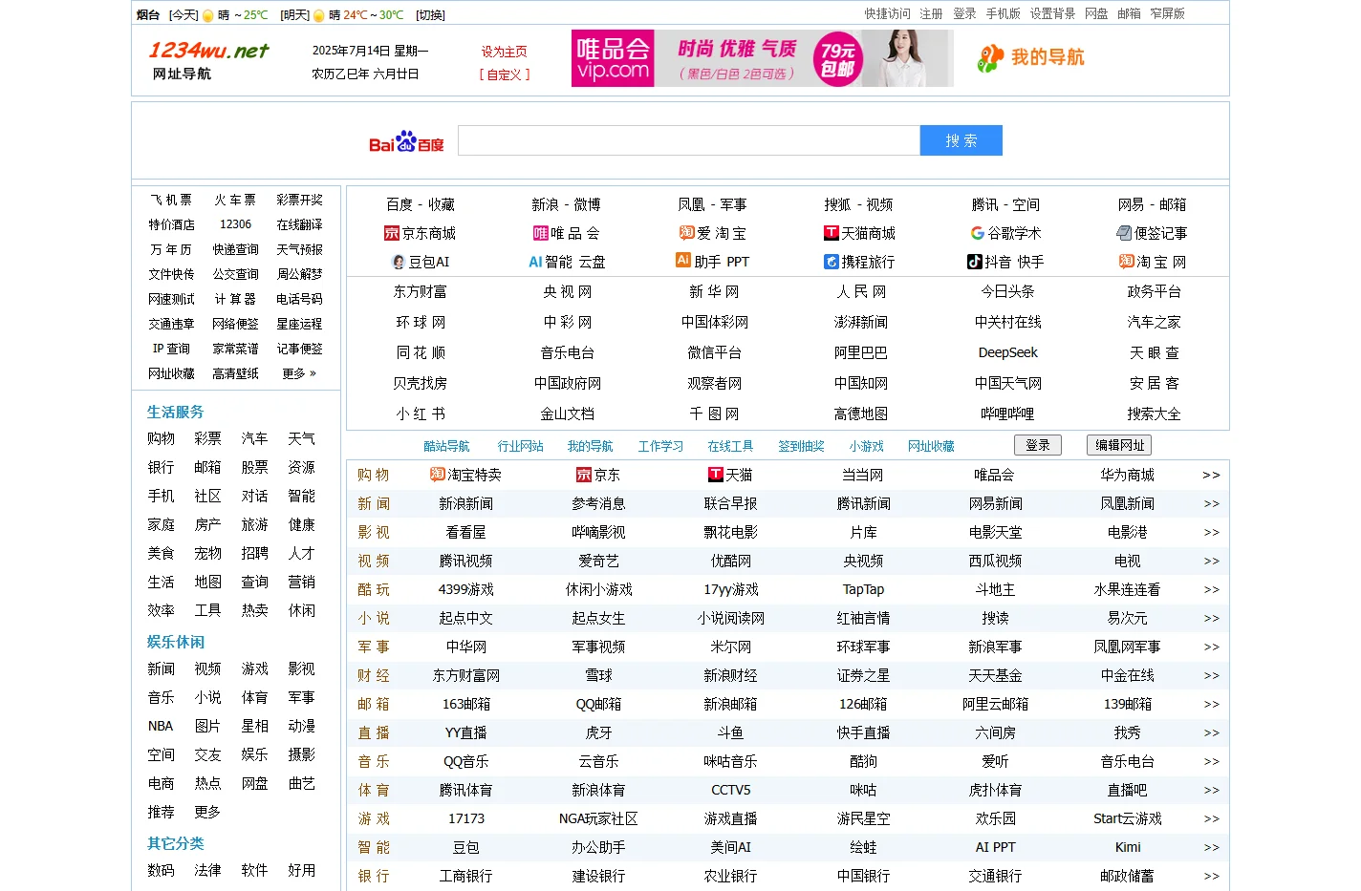Open 今日头条 link
The height and width of the screenshot is (891, 1361).
[1007, 291]
